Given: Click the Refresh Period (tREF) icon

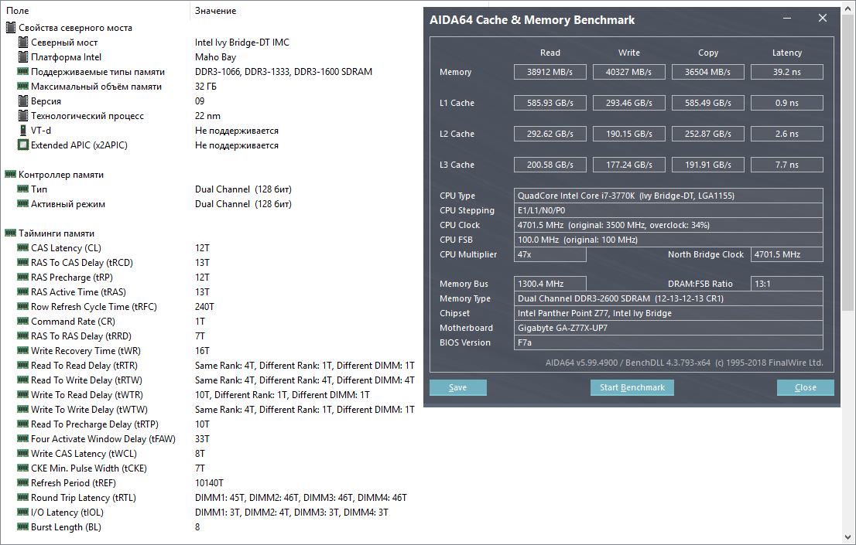Looking at the screenshot, I should point(23,483).
